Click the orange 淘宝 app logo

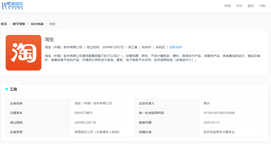coord(23,53)
